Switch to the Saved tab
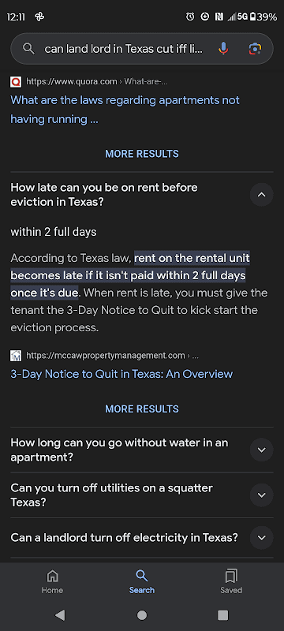The image size is (284, 631). pyautogui.click(x=231, y=582)
